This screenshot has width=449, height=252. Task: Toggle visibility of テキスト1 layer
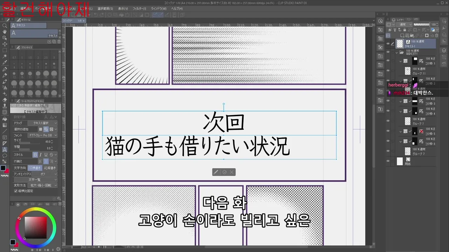pos(388,44)
